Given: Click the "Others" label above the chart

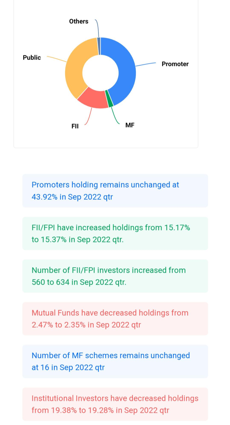Looking at the screenshot, I should click(79, 21).
